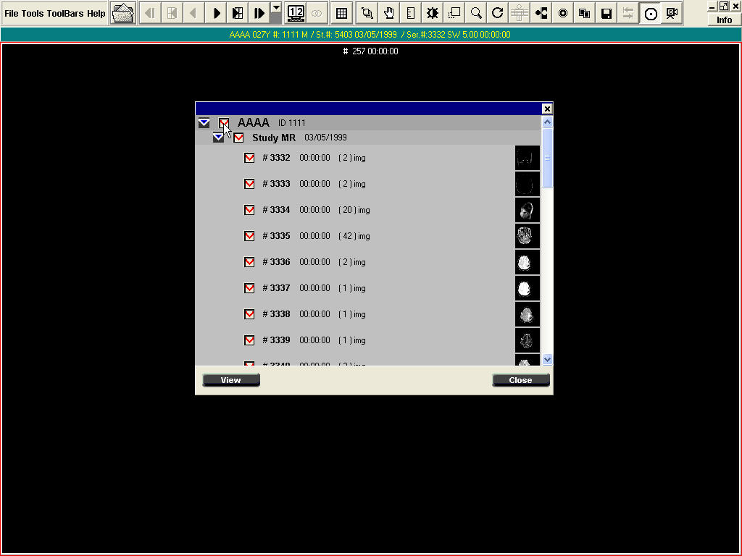Click the floppy disk save icon
Screen dimensions: 742x556
[606, 13]
